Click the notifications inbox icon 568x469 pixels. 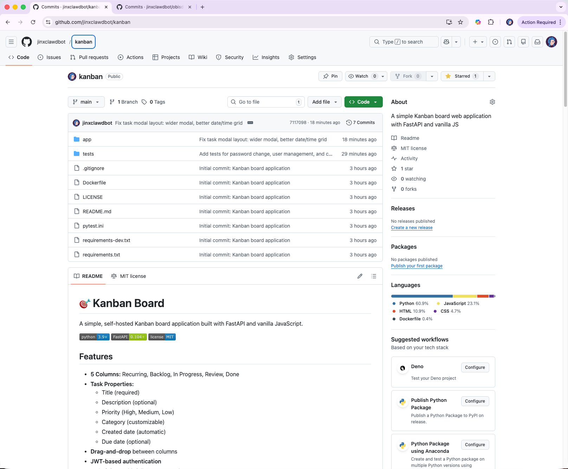coord(537,42)
